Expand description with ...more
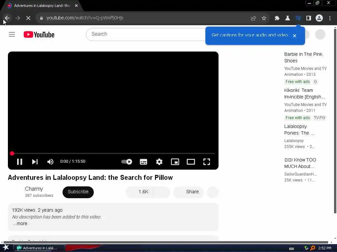 [20, 223]
